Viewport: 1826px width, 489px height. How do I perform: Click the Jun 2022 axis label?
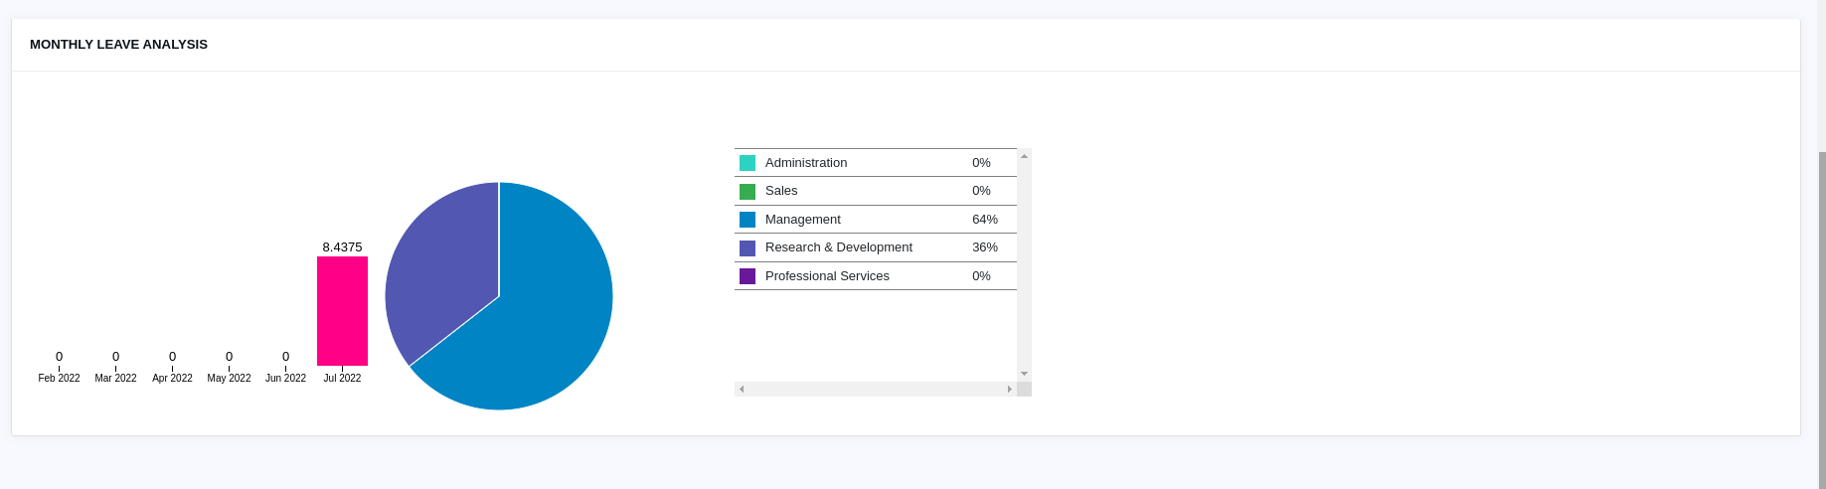(285, 379)
